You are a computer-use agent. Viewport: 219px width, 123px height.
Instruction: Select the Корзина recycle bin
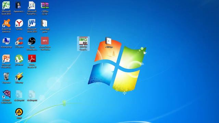[6, 78]
